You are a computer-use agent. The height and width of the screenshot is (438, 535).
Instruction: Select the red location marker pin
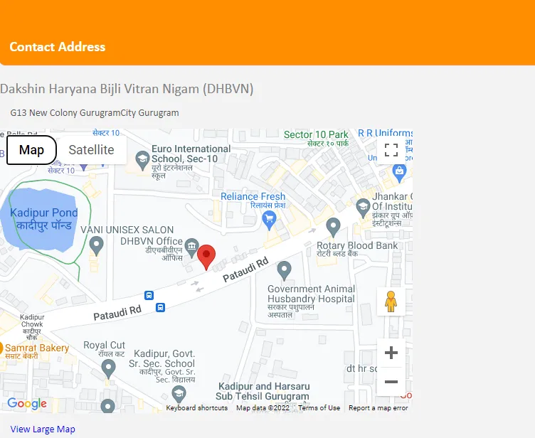coord(206,257)
